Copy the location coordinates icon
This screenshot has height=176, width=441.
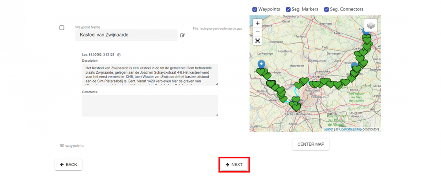coord(119,55)
